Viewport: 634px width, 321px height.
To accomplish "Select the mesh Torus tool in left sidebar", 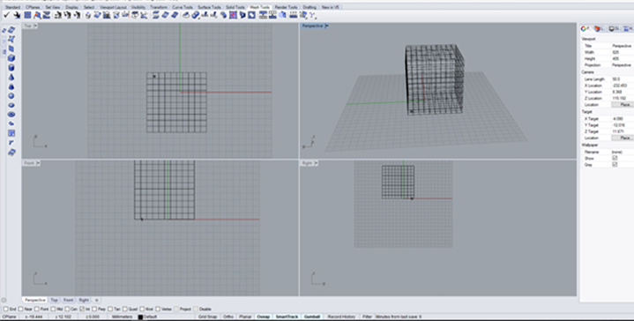I will pyautogui.click(x=11, y=115).
